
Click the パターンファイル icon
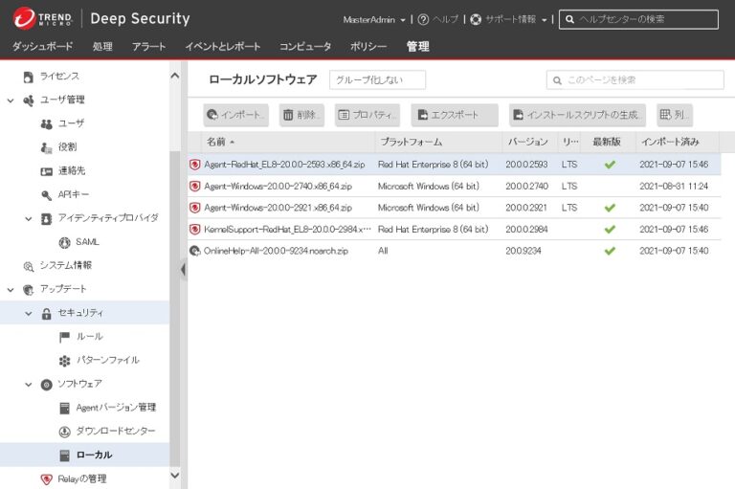[65, 361]
